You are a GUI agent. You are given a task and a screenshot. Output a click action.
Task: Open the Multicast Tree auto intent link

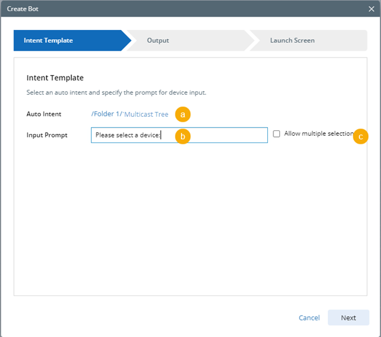coord(146,114)
